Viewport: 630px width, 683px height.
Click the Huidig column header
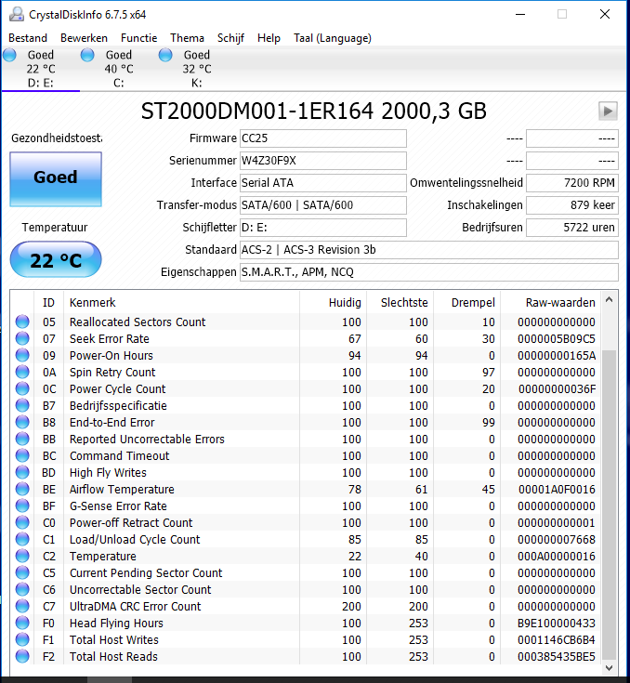[x=334, y=302]
